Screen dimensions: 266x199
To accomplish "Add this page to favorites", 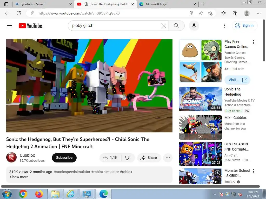I will [x=210, y=13].
